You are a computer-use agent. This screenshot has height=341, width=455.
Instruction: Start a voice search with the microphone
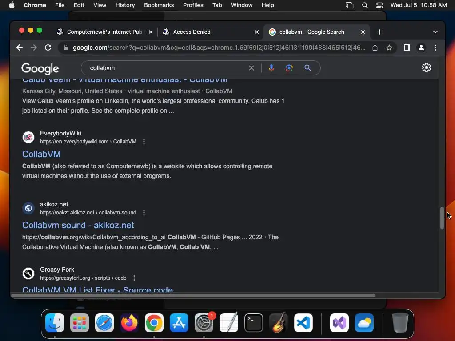tap(271, 68)
